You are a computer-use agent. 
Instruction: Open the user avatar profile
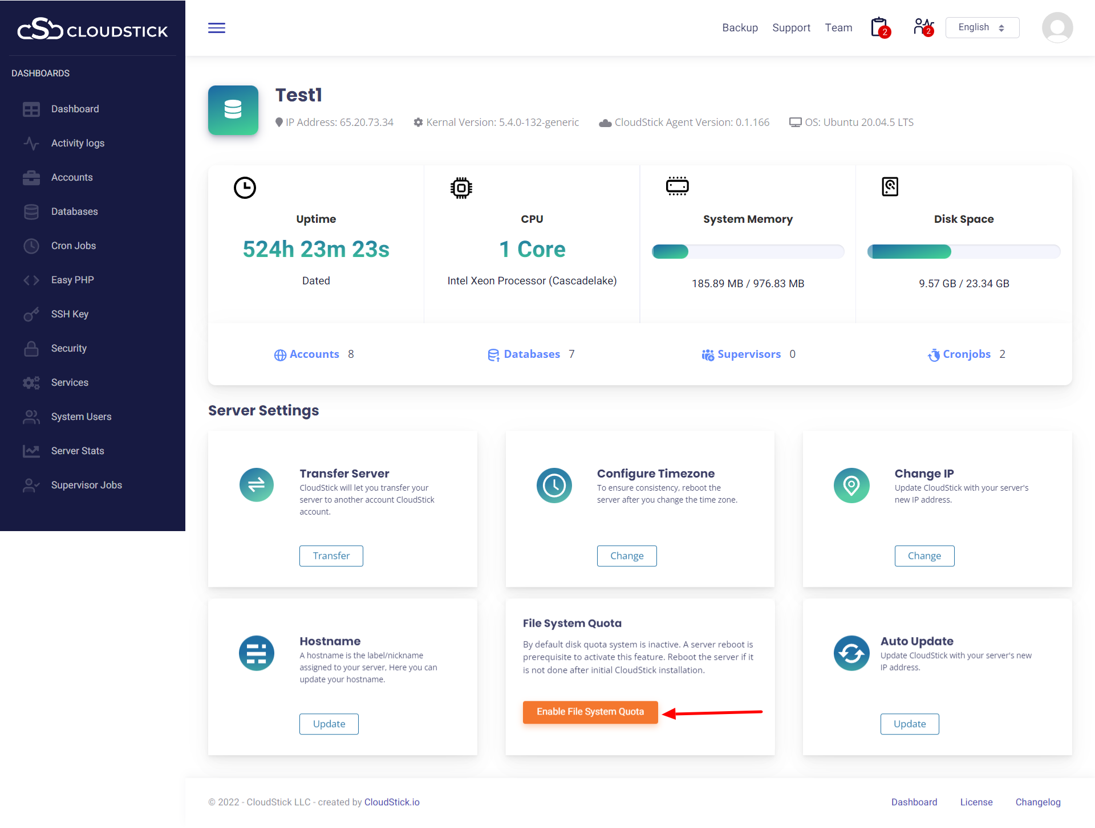tap(1057, 27)
